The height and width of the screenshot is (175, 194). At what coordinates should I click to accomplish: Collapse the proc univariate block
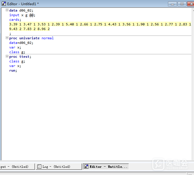pos(7,38)
